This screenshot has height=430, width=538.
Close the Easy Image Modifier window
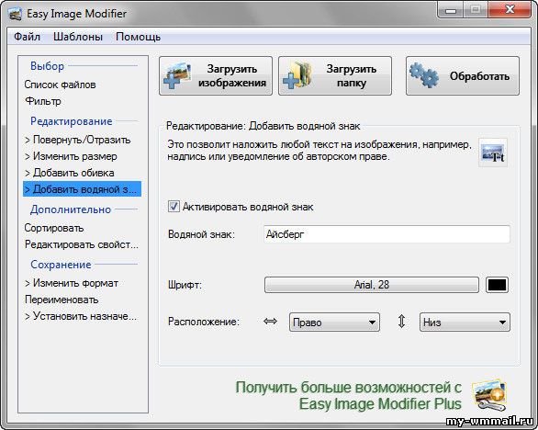point(510,10)
